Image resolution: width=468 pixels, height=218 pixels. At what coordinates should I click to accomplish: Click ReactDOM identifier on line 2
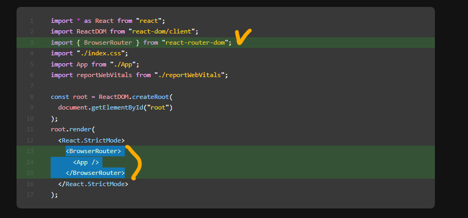pos(92,31)
